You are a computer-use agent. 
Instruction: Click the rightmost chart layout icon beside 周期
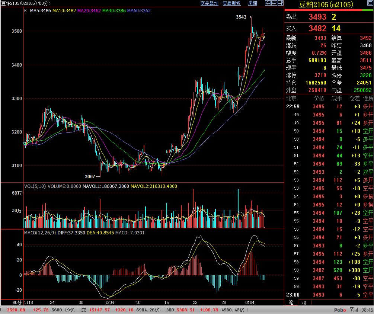281,3
